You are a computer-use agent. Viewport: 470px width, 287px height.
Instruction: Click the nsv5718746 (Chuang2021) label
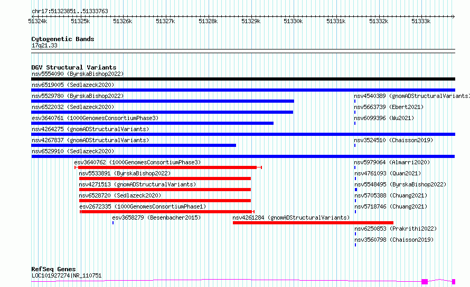(x=391, y=206)
